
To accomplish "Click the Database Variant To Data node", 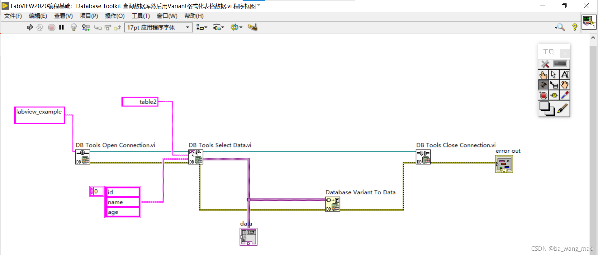I will [x=333, y=204].
